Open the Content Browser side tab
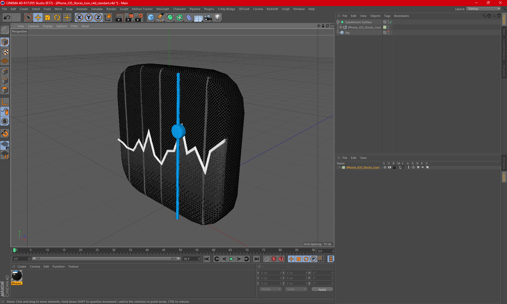This screenshot has height=304, width=507. point(504,50)
